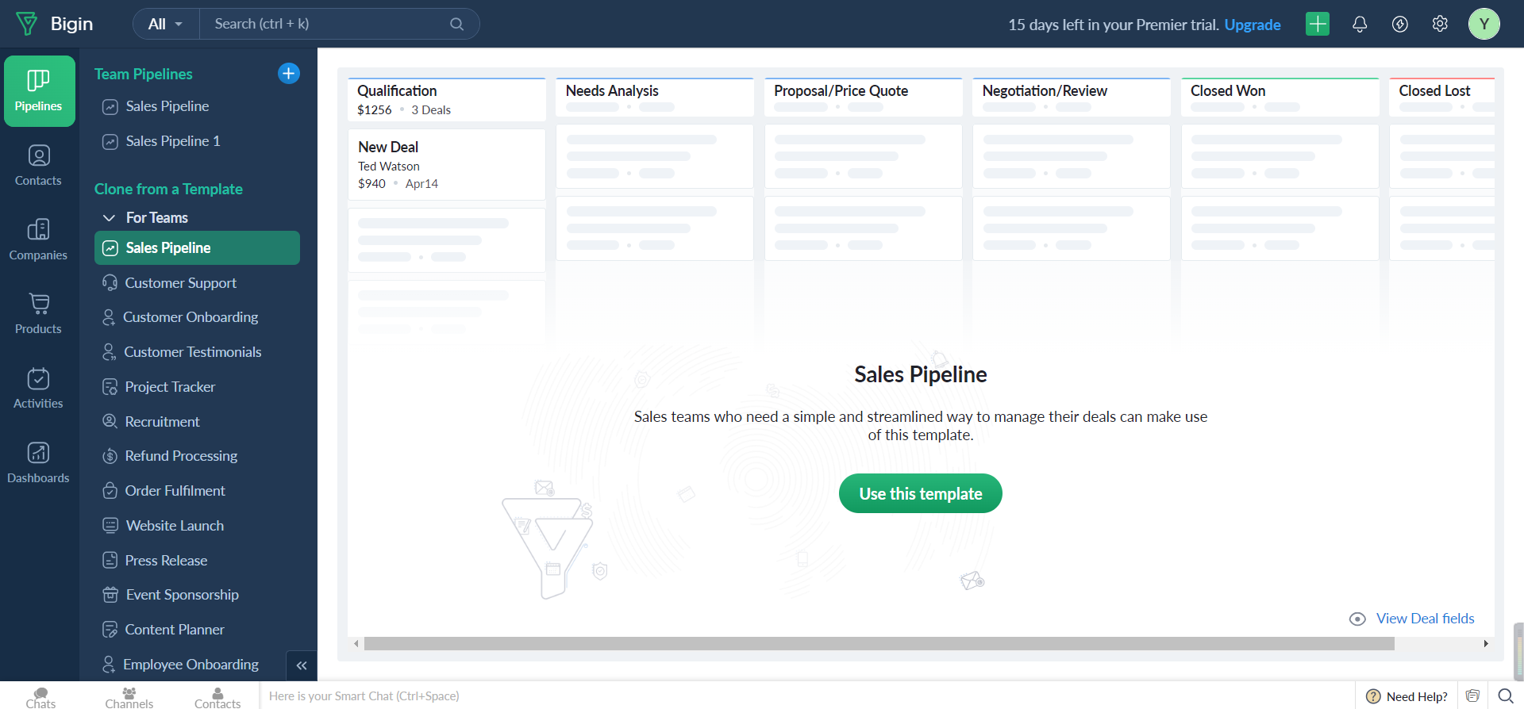1524x709 pixels.
Task: Open the Companies module
Action: 38,240
